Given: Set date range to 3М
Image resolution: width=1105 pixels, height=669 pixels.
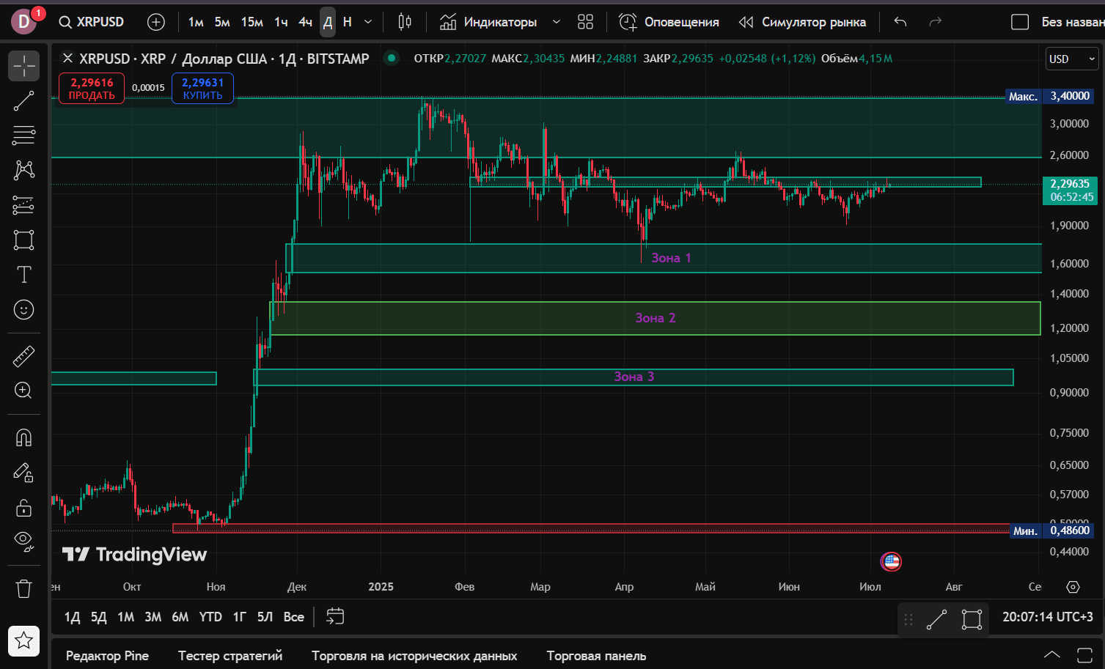Looking at the screenshot, I should coord(153,617).
